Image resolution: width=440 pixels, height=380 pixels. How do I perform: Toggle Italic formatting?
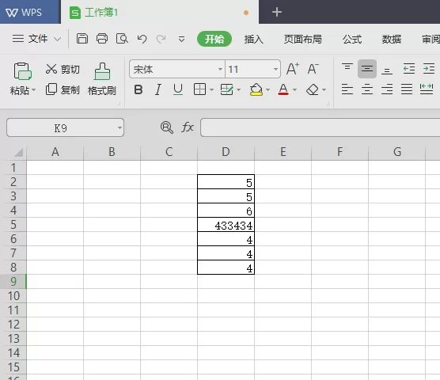(x=158, y=89)
